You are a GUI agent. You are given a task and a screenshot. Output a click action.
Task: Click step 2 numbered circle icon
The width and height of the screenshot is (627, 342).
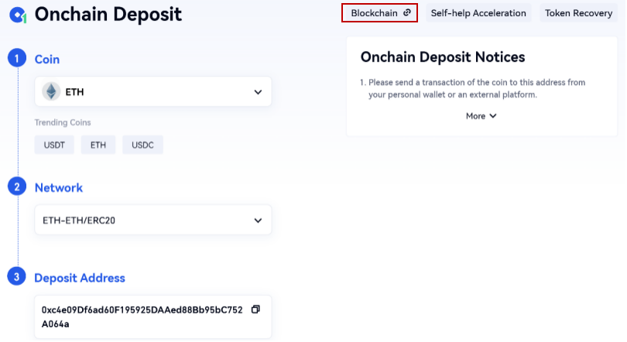point(17,187)
